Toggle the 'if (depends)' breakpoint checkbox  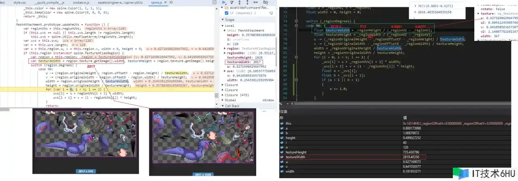227,13
